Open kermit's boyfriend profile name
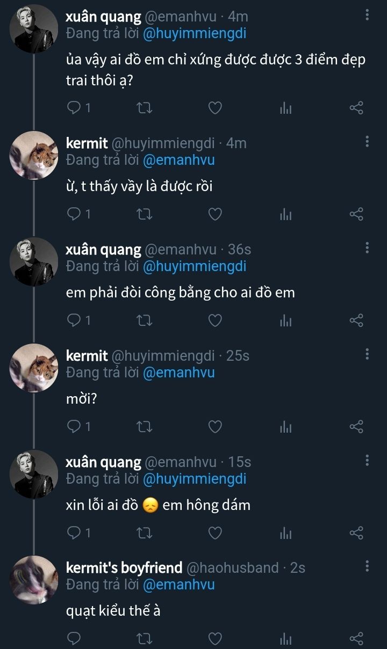Image resolution: width=387 pixels, height=649 pixels. (123, 567)
